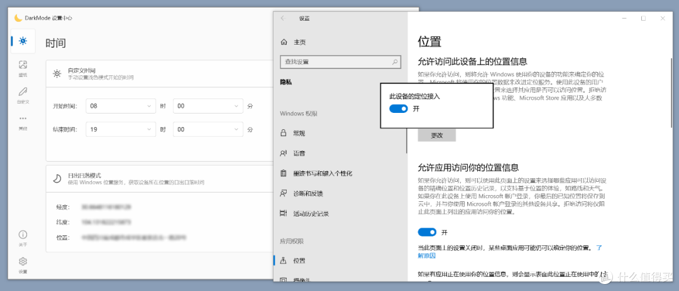Viewport: 679px width, 291px height.
Task: Open 诊断和反馈 settings
Action: [x=302, y=193]
